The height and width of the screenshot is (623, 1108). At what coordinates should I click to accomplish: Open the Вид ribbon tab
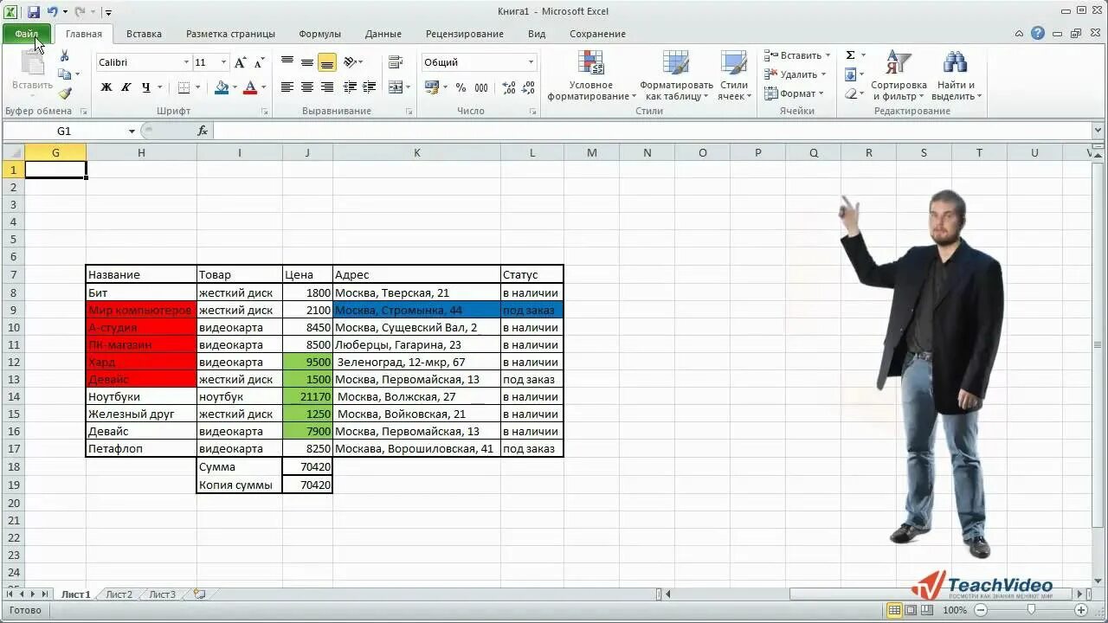537,34
